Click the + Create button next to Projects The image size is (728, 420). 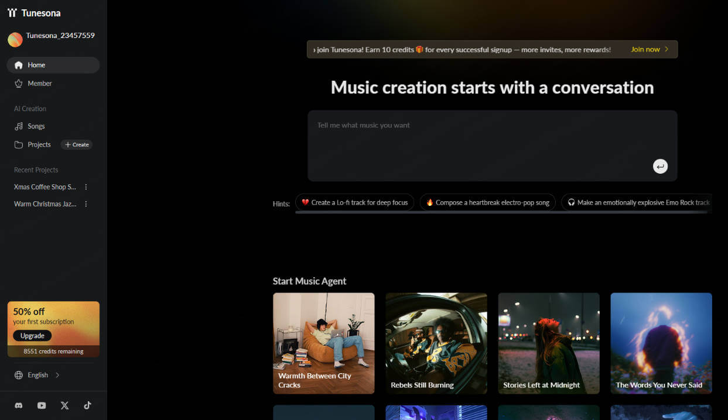pyautogui.click(x=76, y=144)
